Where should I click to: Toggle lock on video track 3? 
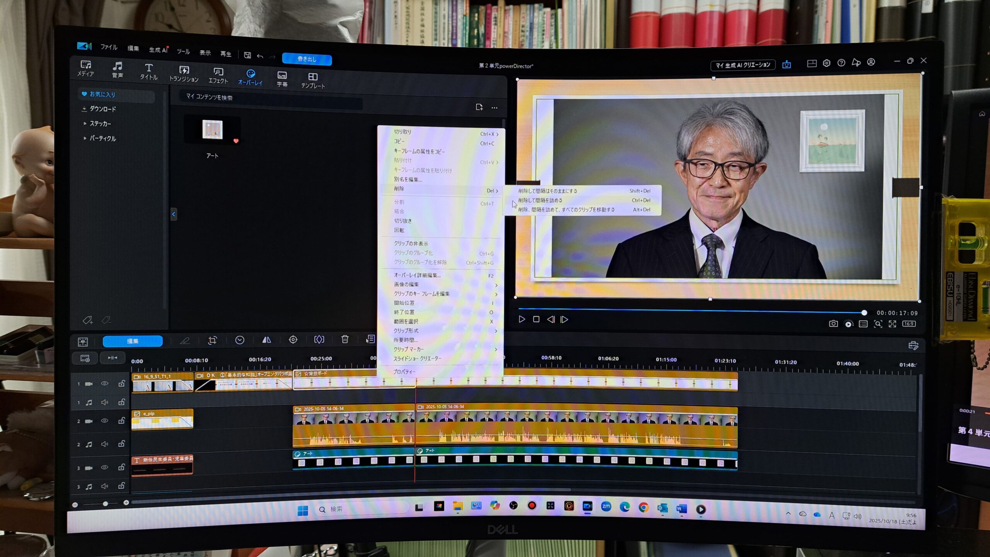pyautogui.click(x=121, y=467)
